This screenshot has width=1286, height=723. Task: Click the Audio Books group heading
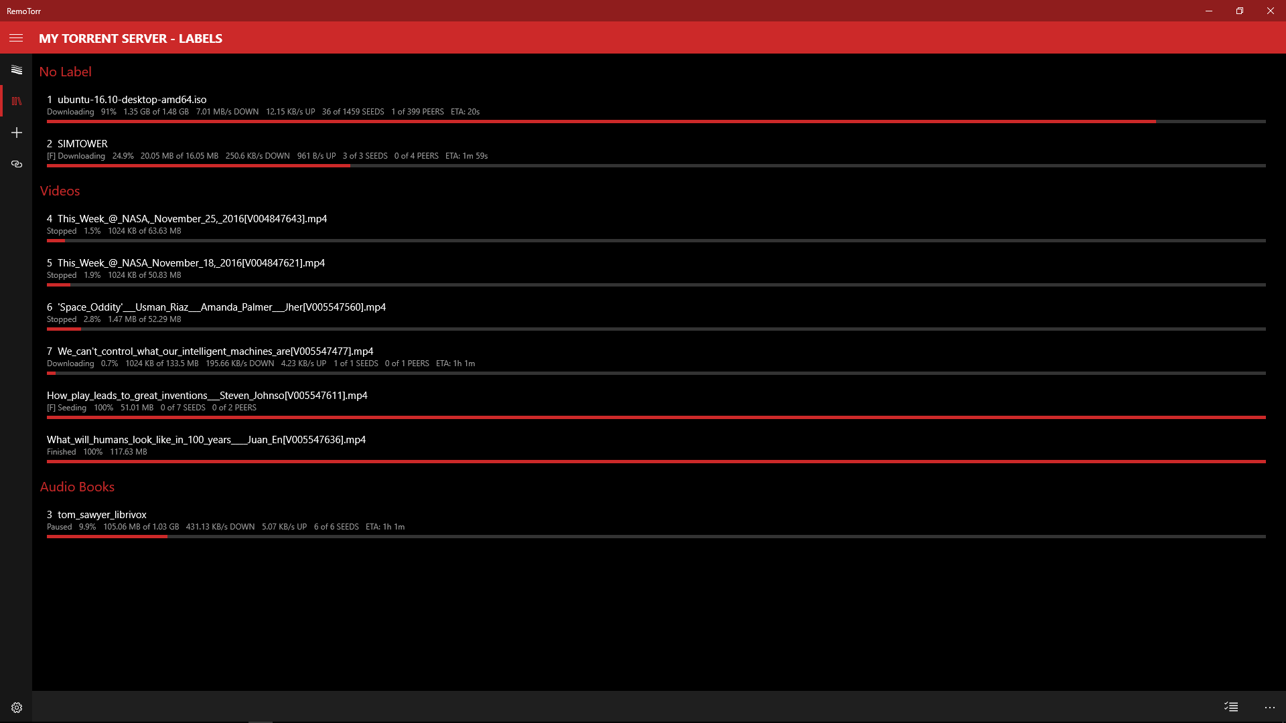[77, 487]
